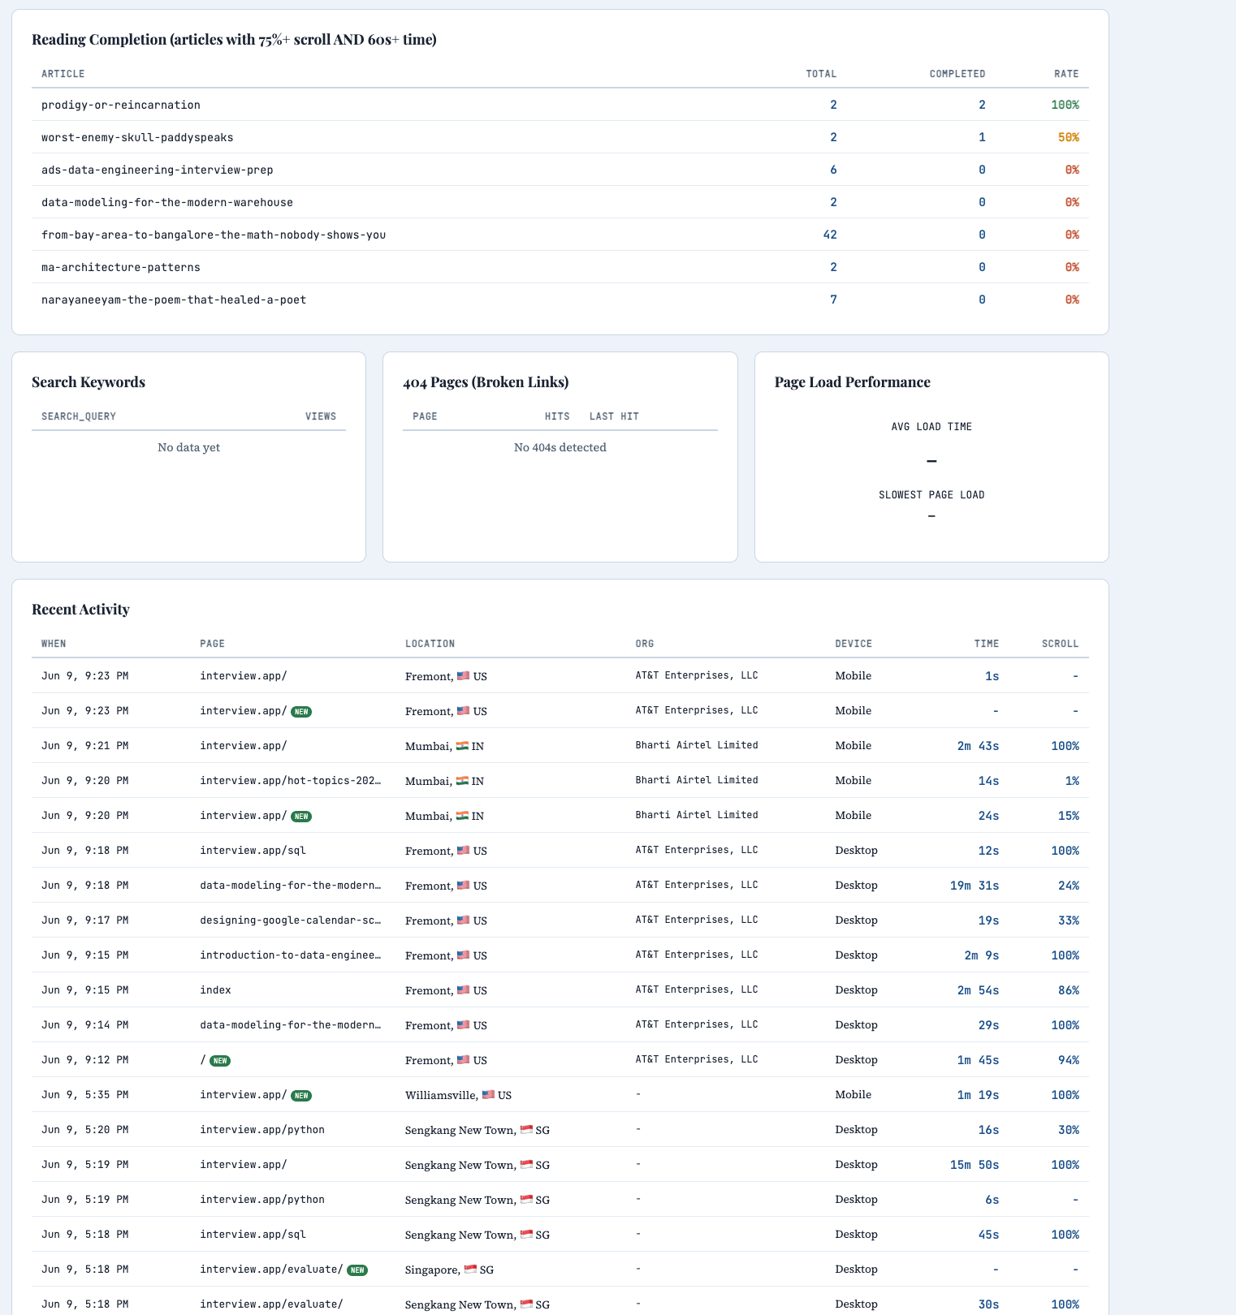Screen dimensions: 1236x1315
Task: Click the NEW badge on the Williamsville row
Action: pos(301,1096)
